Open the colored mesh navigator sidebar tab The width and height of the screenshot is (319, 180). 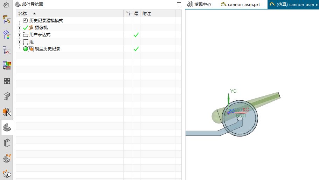7,35
